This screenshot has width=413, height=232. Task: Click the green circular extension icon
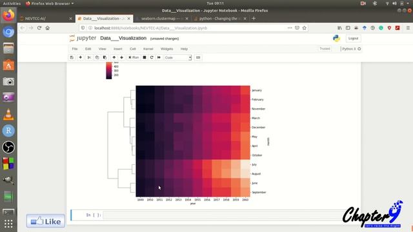(x=381, y=28)
